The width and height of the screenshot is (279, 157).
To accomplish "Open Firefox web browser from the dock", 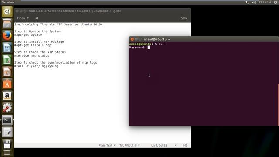I will (7, 35).
